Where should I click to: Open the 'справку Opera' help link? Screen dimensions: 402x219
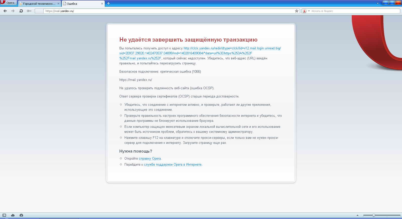click(x=150, y=159)
